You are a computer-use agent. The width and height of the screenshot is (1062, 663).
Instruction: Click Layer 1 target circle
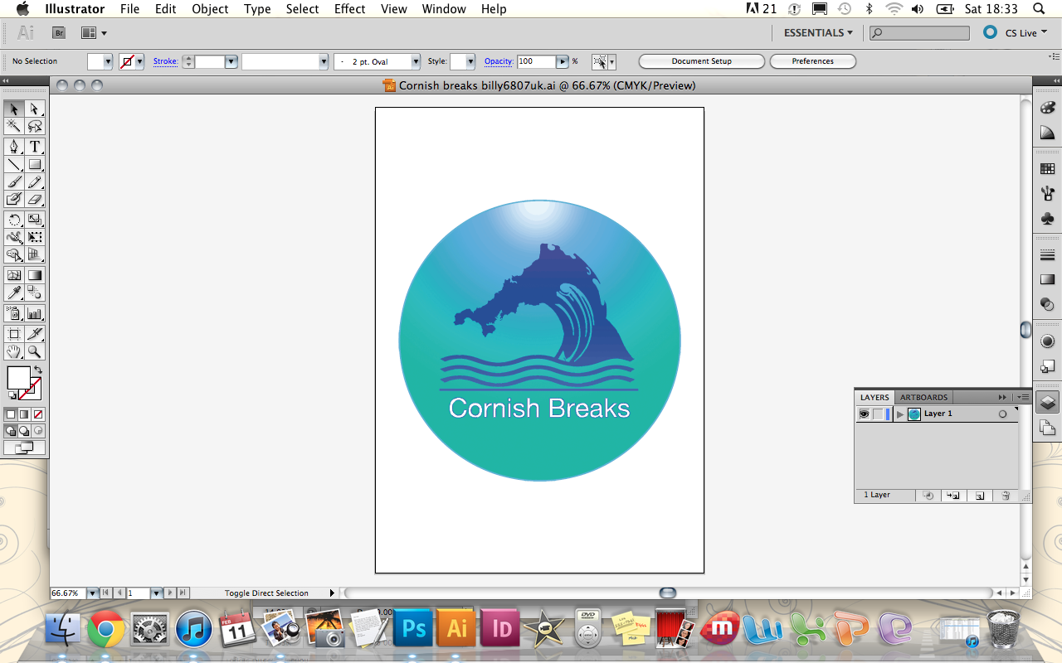(1002, 414)
